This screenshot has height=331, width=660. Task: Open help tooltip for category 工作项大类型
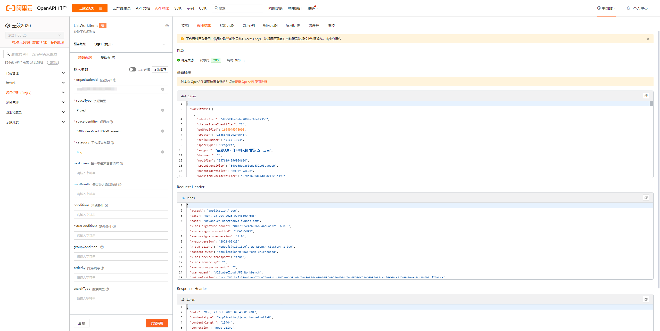(112, 143)
